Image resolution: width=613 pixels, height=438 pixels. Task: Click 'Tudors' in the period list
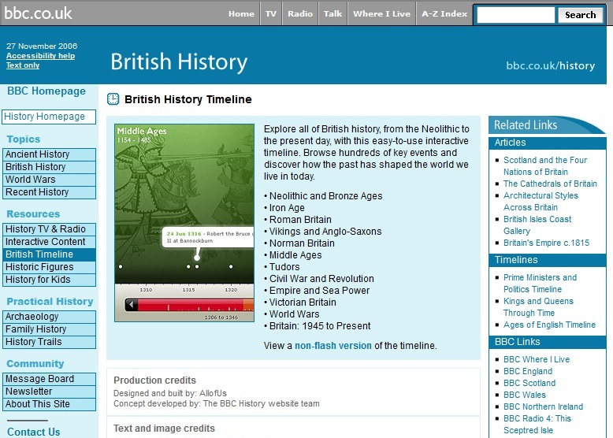coord(284,267)
